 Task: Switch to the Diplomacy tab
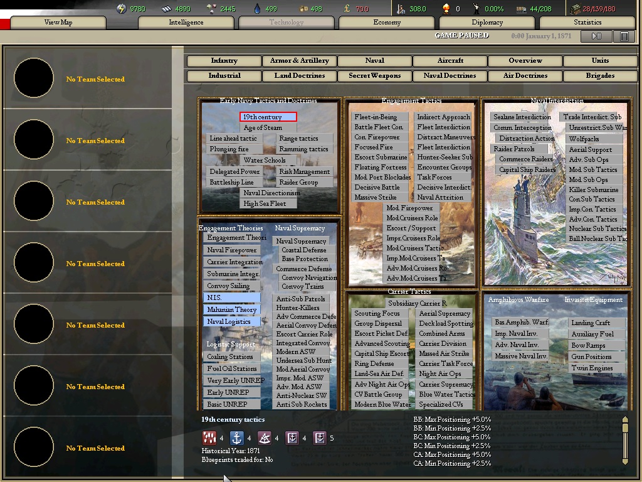click(x=487, y=23)
